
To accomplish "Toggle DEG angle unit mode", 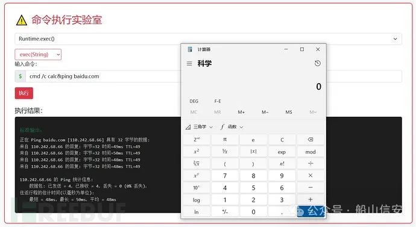I will click(x=194, y=101).
